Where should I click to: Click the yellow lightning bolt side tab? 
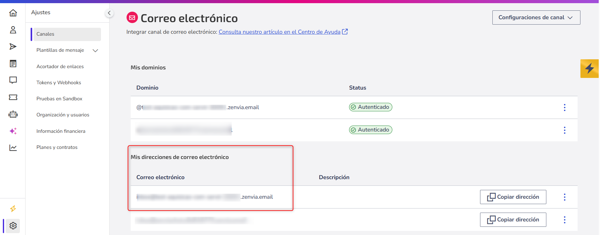[590, 68]
